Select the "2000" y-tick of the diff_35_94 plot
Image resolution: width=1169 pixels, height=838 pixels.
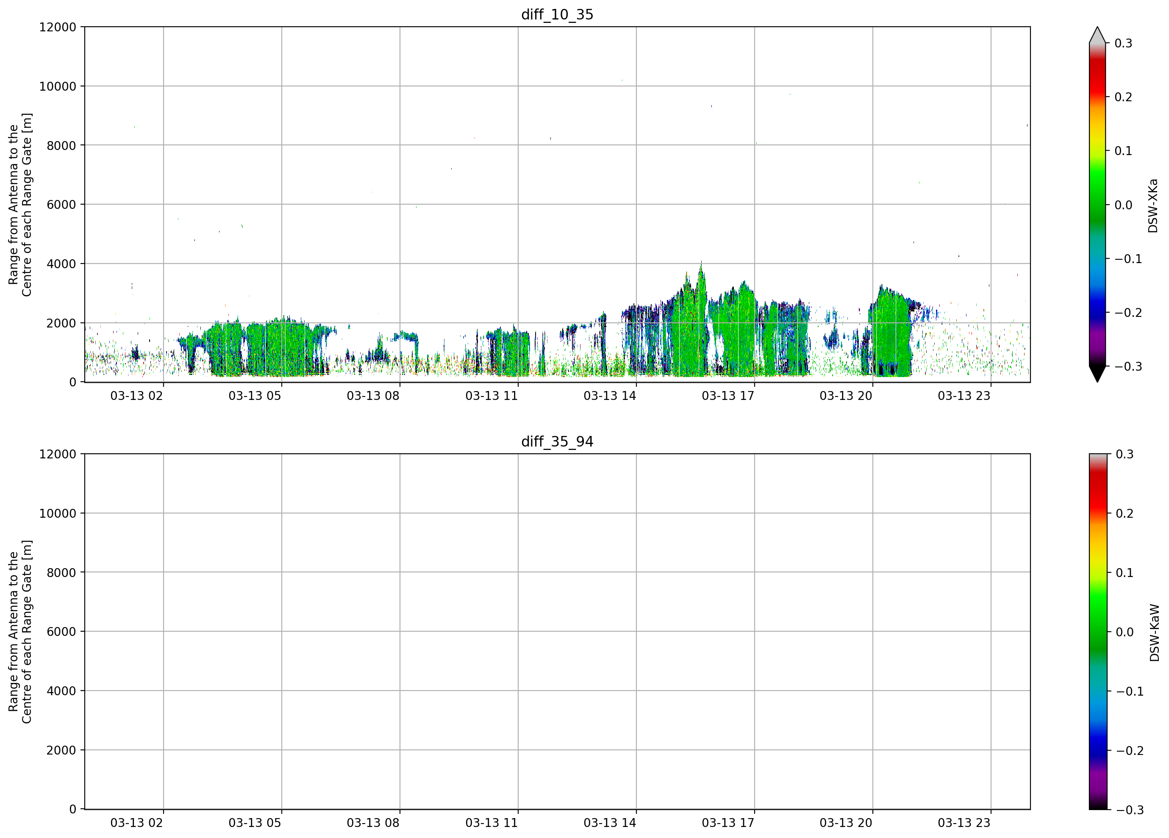(61, 750)
